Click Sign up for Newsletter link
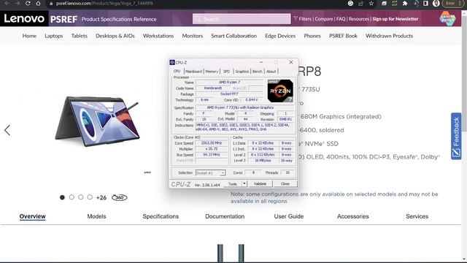467x263 pixels. pos(395,19)
